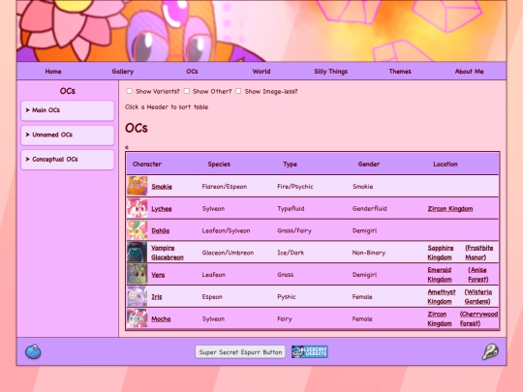Open the Silly Things page
The image size is (523, 392).
coord(331,72)
